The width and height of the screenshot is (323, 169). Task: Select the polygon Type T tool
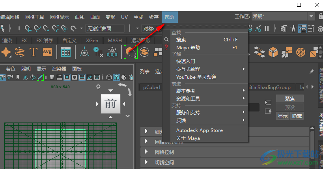click(34, 52)
